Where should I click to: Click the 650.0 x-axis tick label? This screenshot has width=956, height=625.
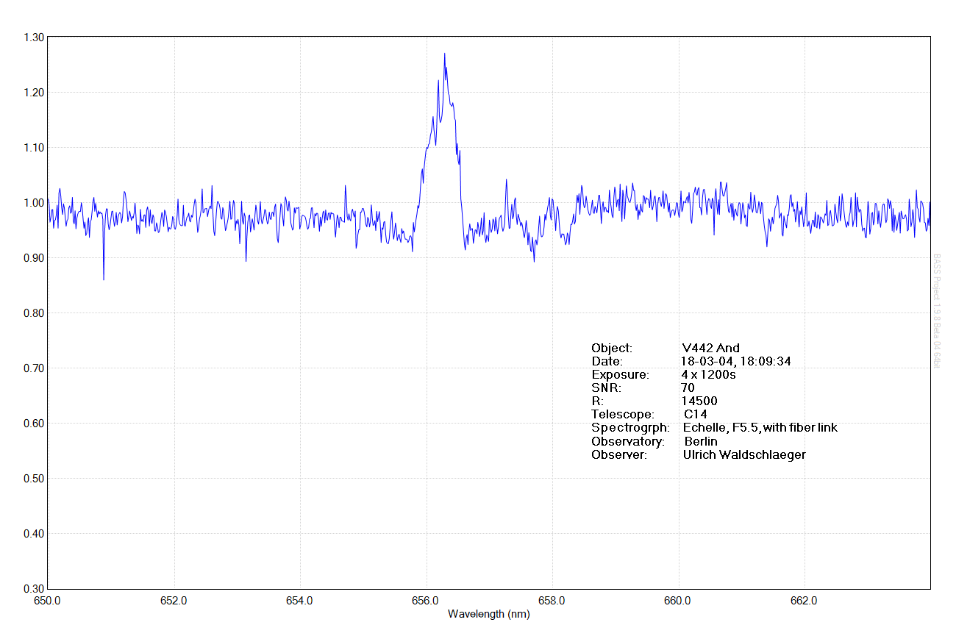tap(48, 600)
